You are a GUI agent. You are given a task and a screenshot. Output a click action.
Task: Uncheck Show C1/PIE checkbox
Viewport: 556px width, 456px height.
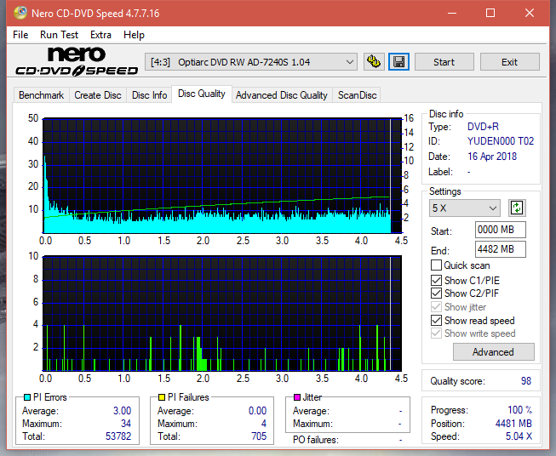(436, 280)
